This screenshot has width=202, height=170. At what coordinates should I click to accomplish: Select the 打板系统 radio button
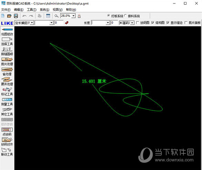[x=109, y=16]
